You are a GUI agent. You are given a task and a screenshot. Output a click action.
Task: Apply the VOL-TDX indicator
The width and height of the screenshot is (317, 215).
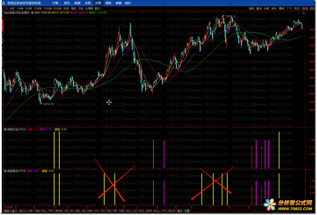pos(100,211)
